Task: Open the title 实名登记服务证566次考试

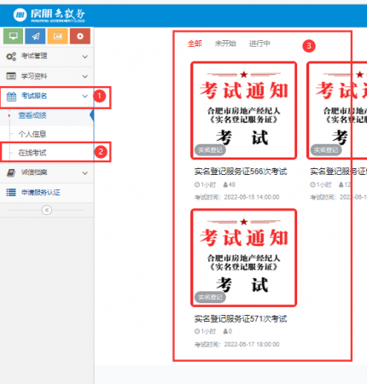Action: (x=241, y=172)
